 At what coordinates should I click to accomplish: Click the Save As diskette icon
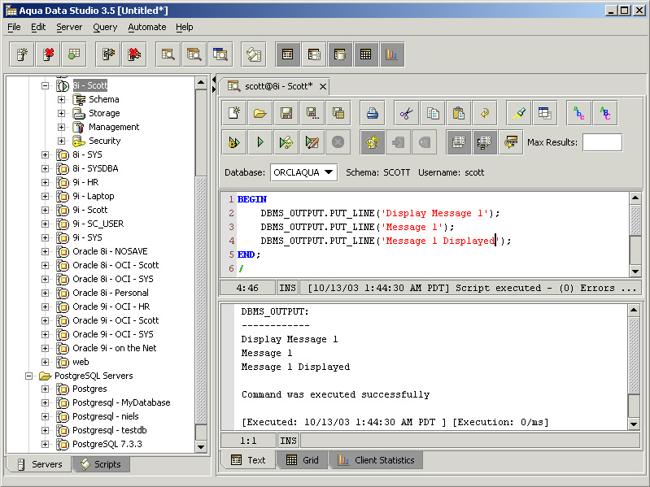tap(312, 113)
